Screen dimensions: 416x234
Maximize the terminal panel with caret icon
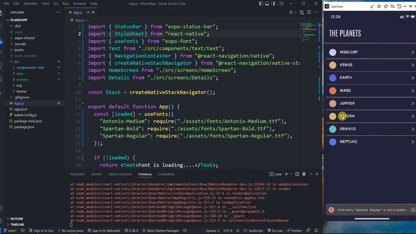tap(311, 174)
